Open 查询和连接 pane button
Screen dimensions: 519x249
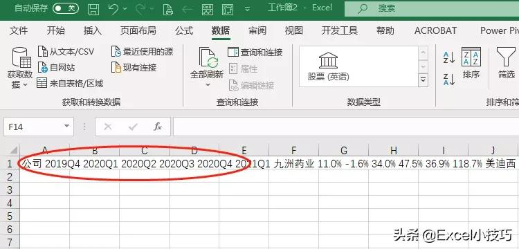[255, 52]
